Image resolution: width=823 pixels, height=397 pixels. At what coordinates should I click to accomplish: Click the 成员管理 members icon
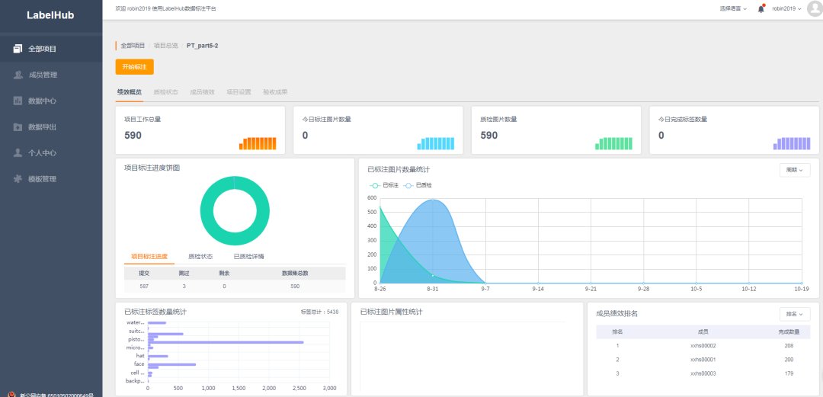[18, 75]
